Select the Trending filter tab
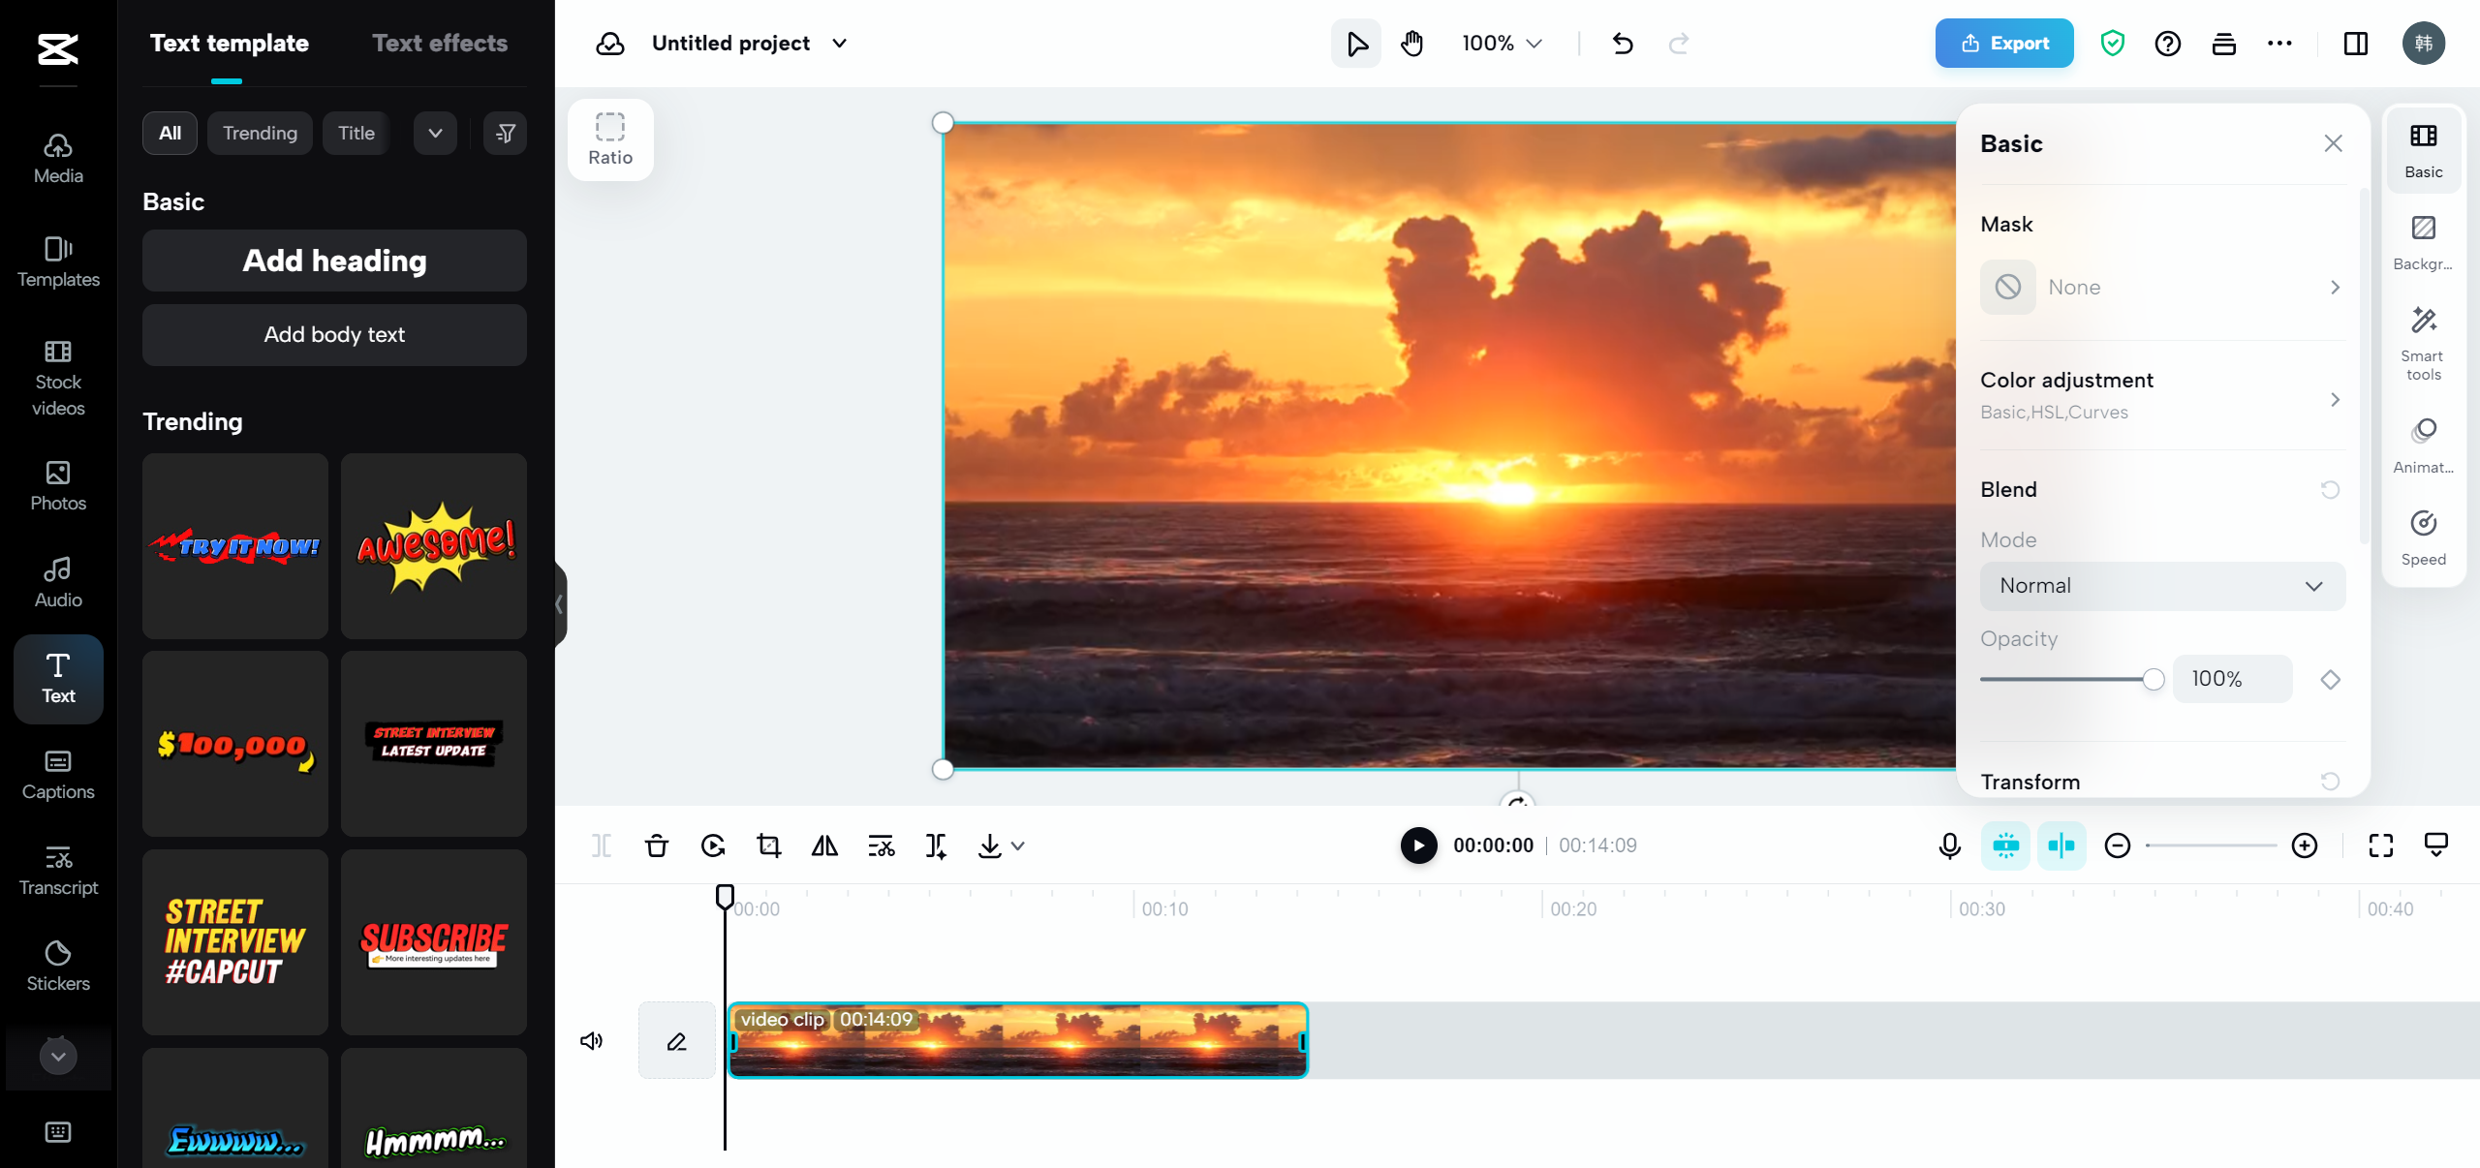2480x1168 pixels. [259, 133]
